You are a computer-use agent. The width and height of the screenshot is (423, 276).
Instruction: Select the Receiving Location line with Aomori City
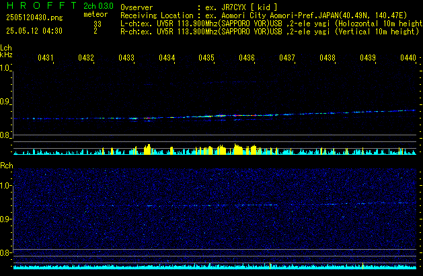coord(264,15)
